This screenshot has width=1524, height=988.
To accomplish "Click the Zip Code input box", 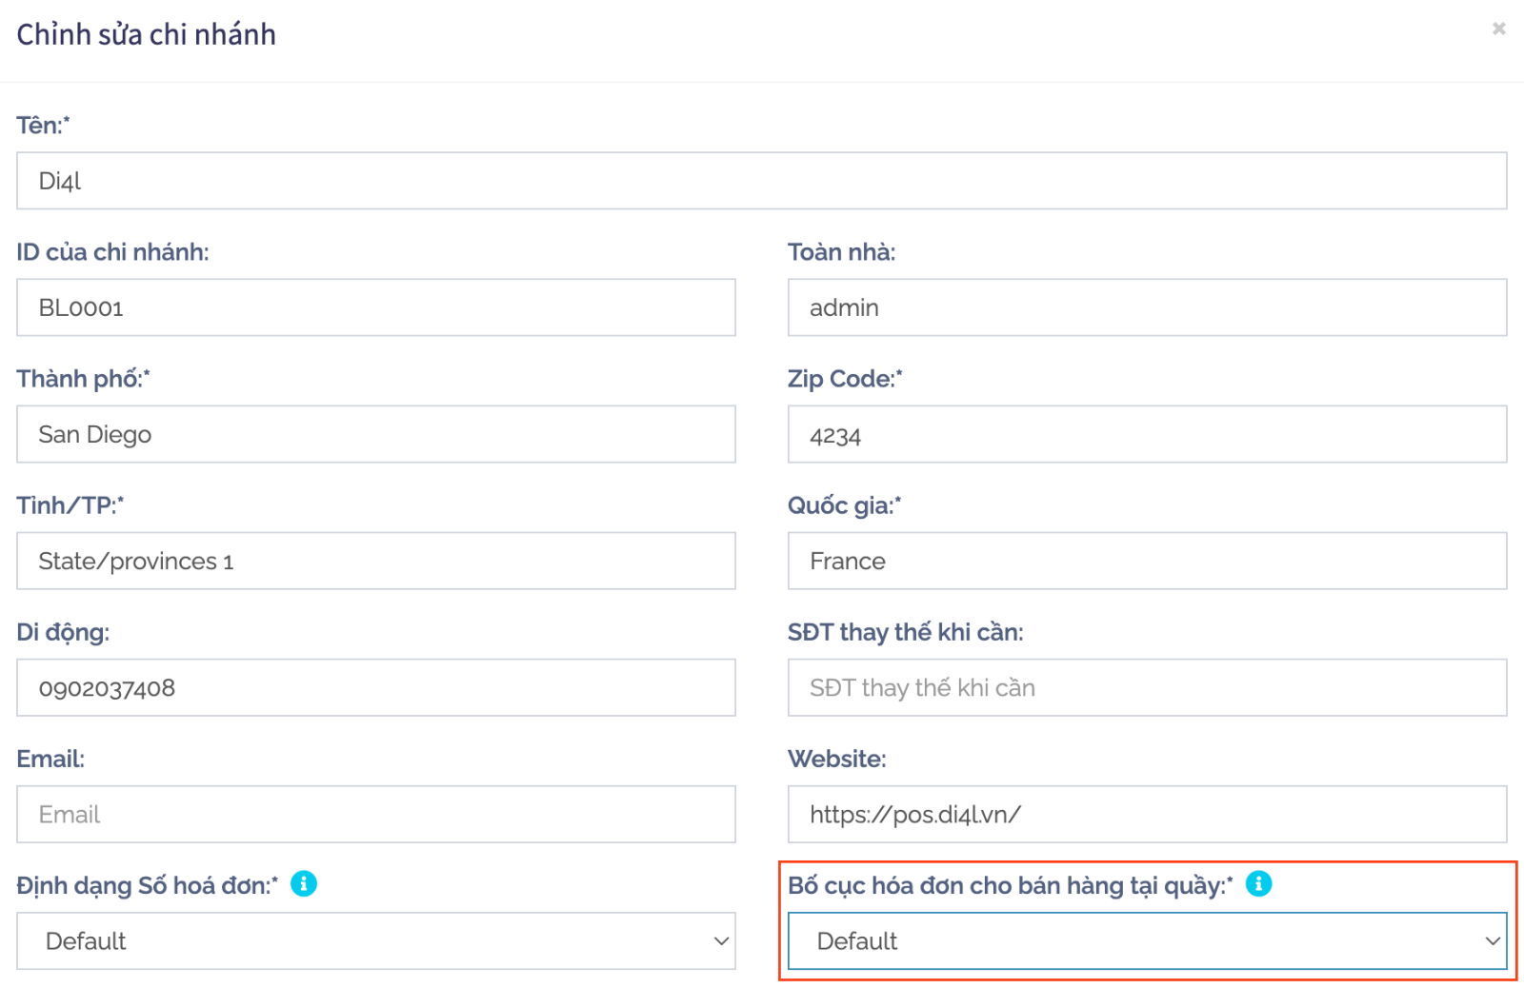I will tap(1147, 434).
